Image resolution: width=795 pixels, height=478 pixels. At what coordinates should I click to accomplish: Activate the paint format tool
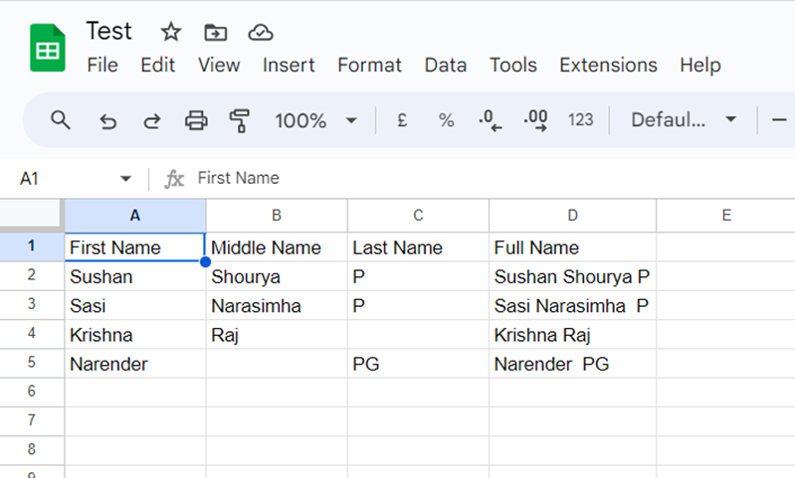(x=240, y=121)
